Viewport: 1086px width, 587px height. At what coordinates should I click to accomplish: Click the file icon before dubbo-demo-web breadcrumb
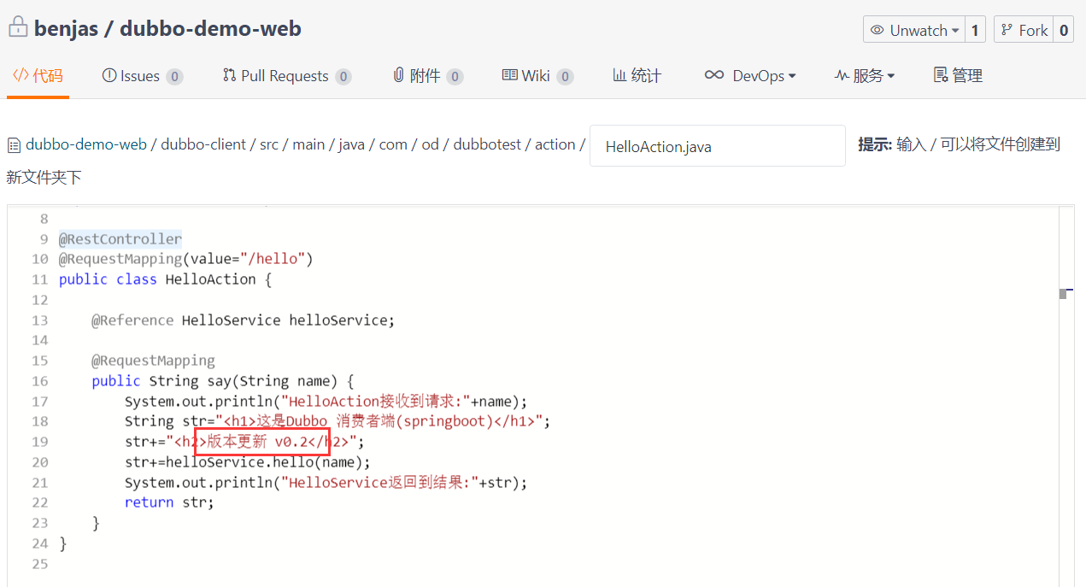click(x=14, y=145)
